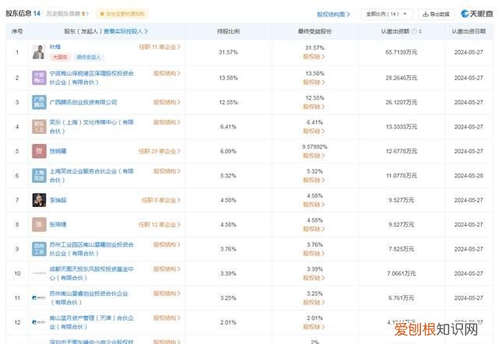498x344 pixels.
Task: Open shareholder name link in row 1
Action: click(55, 47)
